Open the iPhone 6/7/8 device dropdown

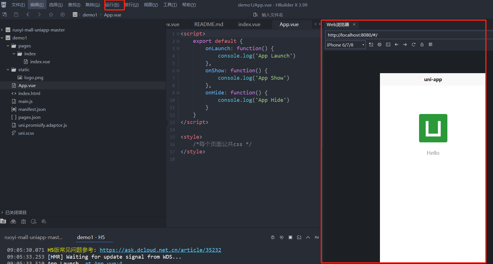(x=345, y=45)
